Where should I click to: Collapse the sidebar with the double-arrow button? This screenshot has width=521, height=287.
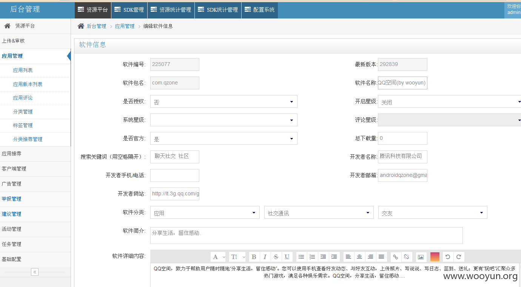(x=35, y=272)
